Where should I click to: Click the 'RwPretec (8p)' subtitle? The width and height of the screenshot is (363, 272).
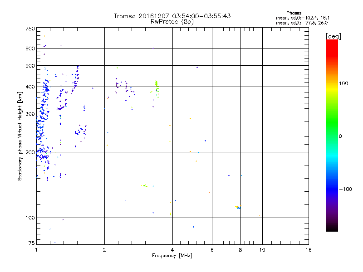click(172, 22)
